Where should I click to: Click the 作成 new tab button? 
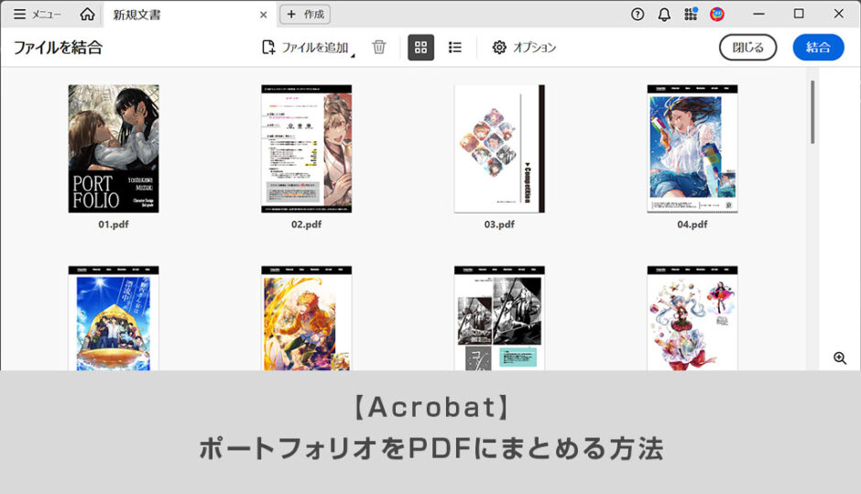(x=305, y=15)
